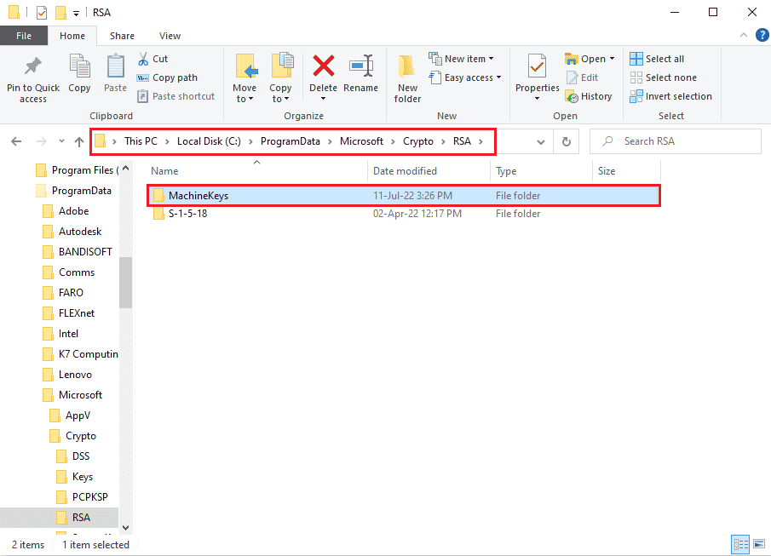
Task: Click Microsoft breadcrumb in address bar
Action: (361, 141)
